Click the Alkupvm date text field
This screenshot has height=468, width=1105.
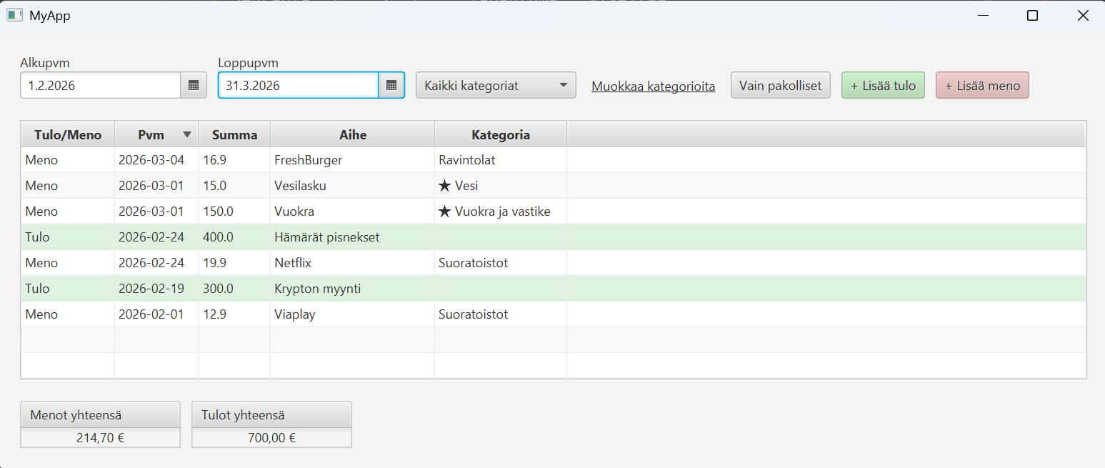100,85
